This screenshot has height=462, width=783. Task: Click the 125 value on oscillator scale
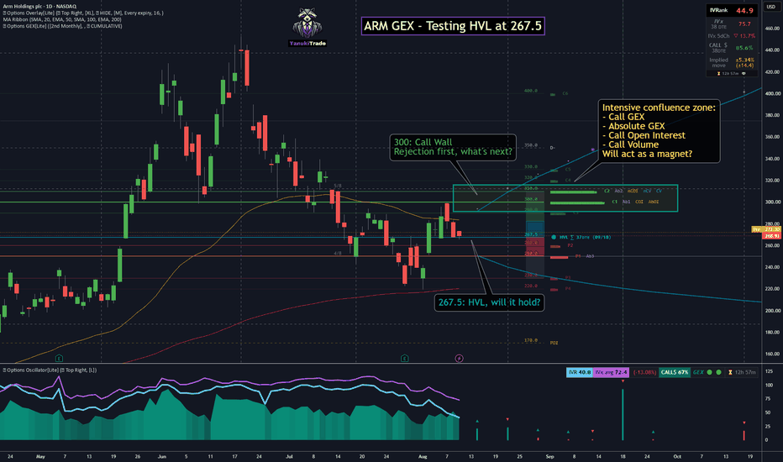point(770,371)
